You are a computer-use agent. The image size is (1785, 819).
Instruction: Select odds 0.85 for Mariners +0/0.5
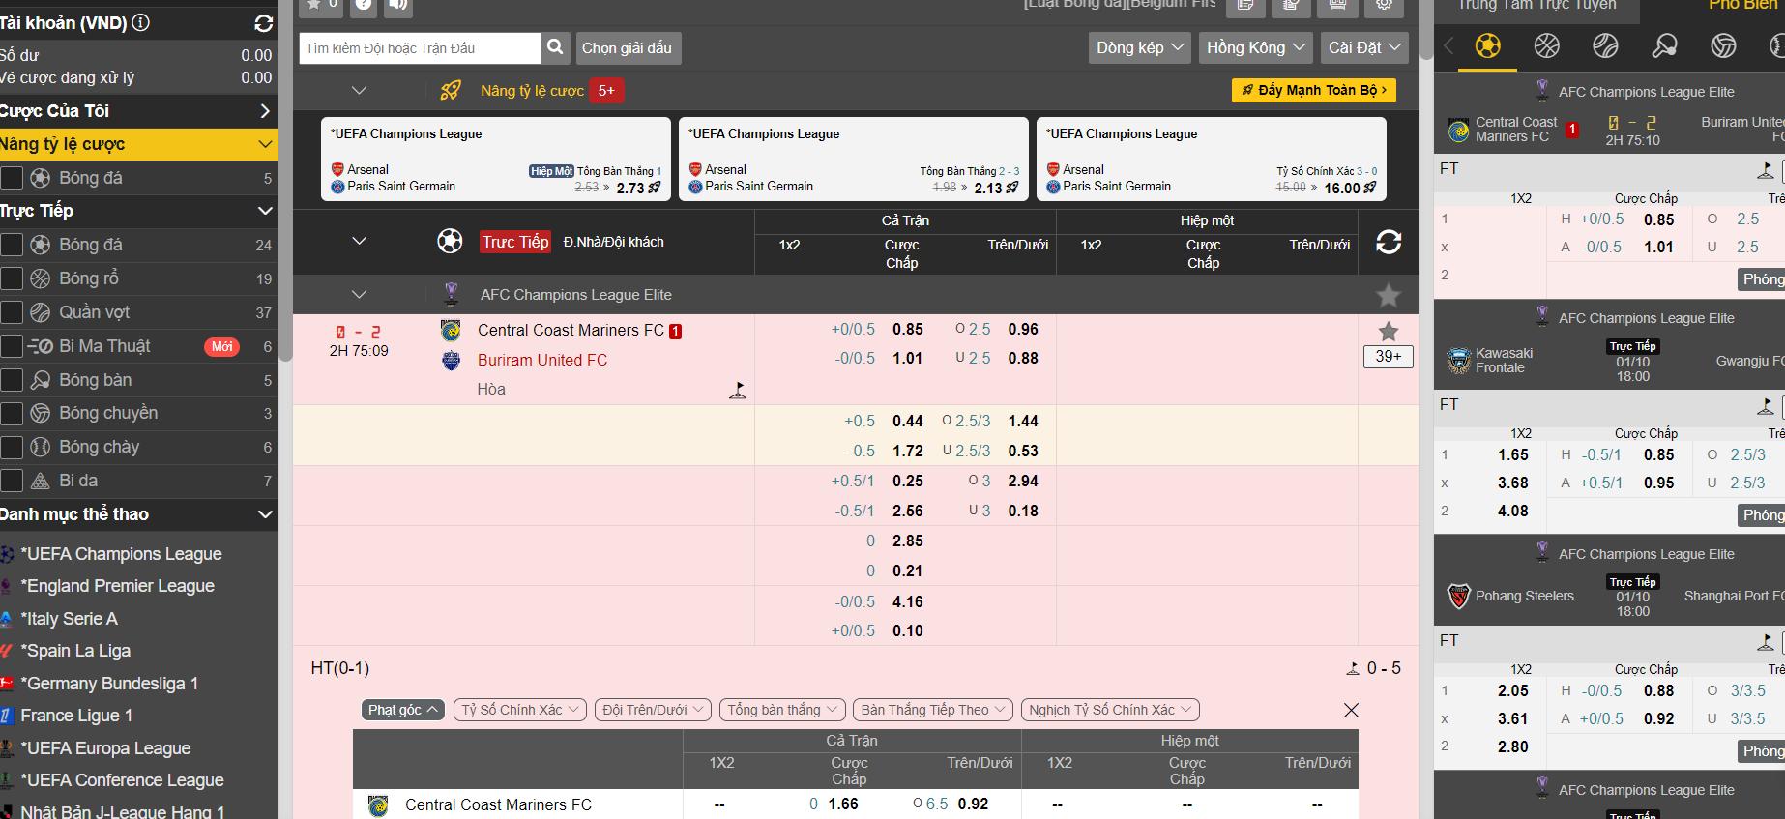[x=908, y=329]
